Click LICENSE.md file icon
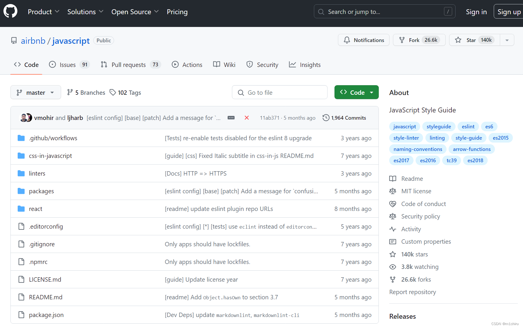 pos(21,279)
